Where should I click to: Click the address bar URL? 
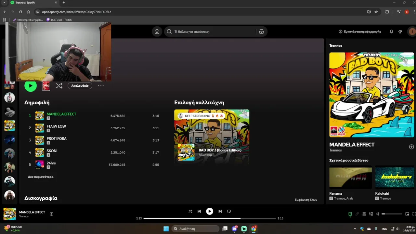point(76,12)
